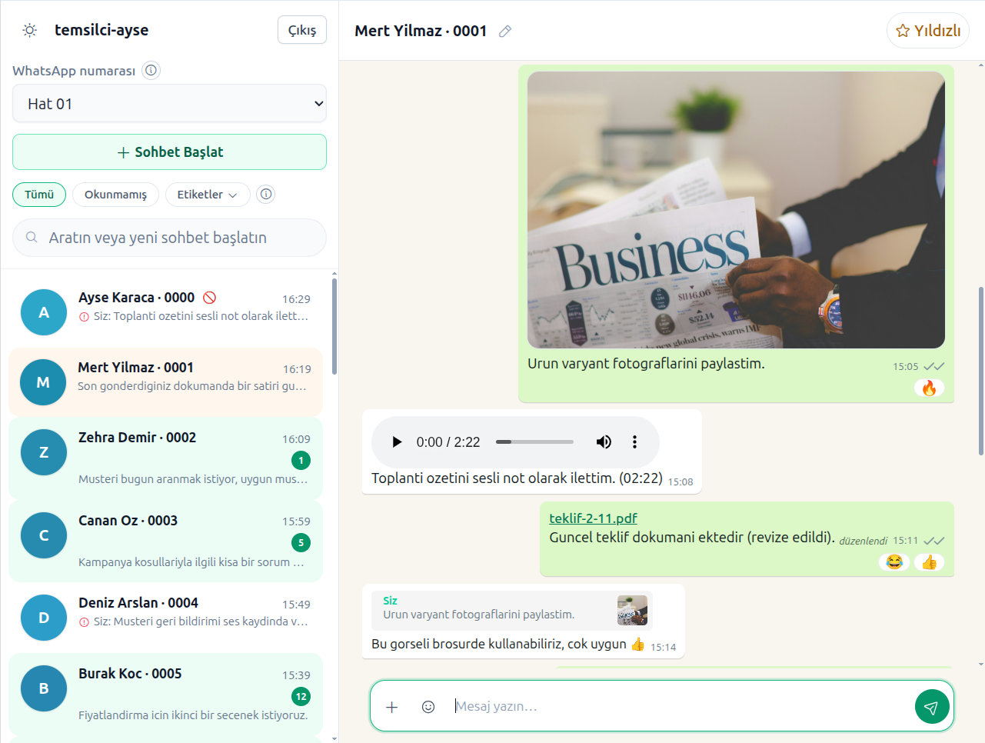Click temsilci-ayse username label
This screenshot has height=743, width=985.
pos(101,30)
